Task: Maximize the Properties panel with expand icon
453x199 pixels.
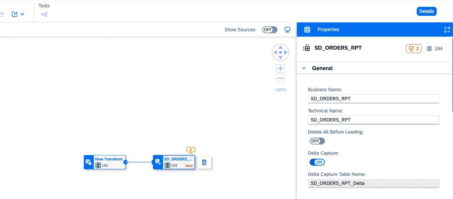Action: coord(447,30)
